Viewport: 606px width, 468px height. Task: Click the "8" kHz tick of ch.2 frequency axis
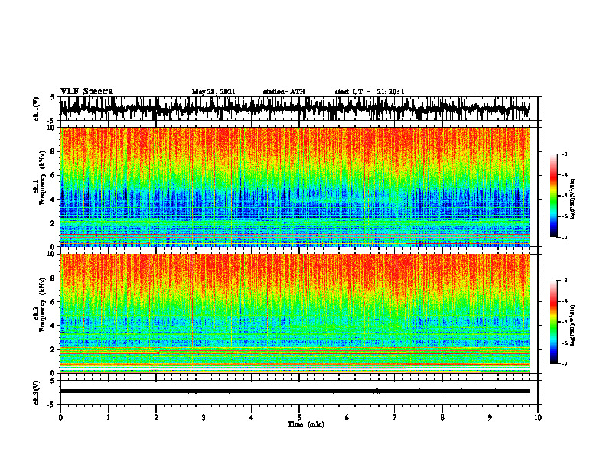54,278
